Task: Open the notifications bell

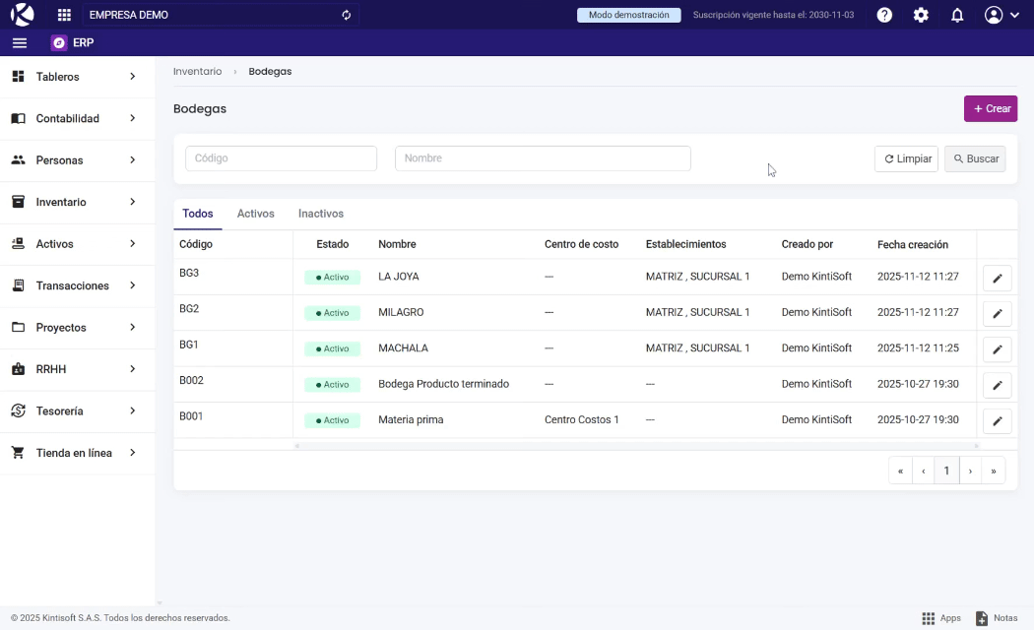Action: [x=957, y=15]
